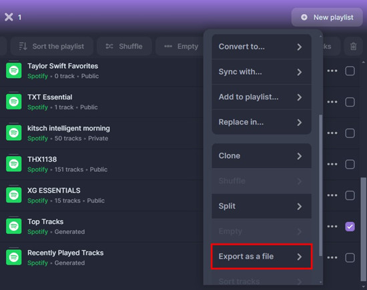Viewport: 367px width, 290px height.
Task: Expand the Convert to... submenu arrow
Action: 300,47
